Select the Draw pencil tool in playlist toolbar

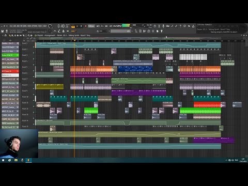pos(10,35)
